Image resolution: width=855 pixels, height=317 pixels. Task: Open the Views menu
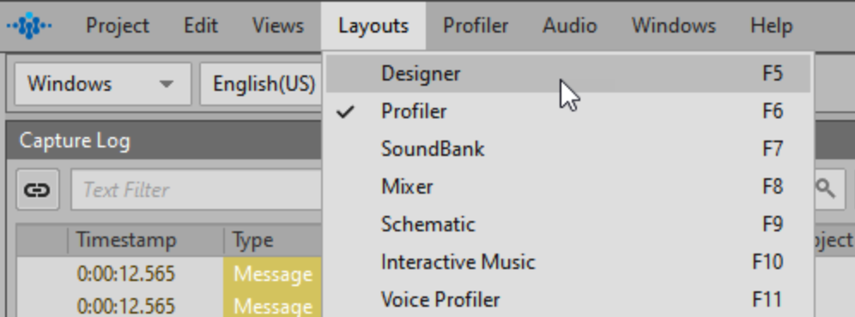coord(277,26)
